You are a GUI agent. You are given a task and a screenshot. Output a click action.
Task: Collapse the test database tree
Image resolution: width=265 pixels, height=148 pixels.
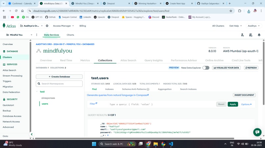[37, 91]
